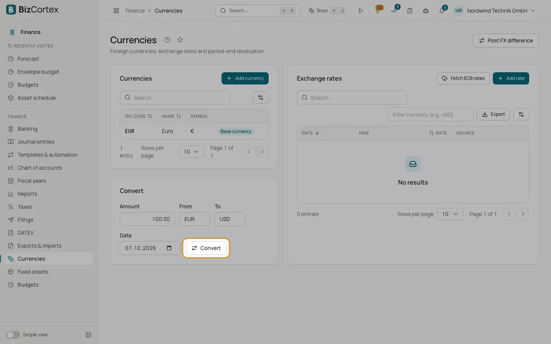The width and height of the screenshot is (551, 344).
Task: Open Chart of accounts in the sidebar
Action: tap(40, 168)
